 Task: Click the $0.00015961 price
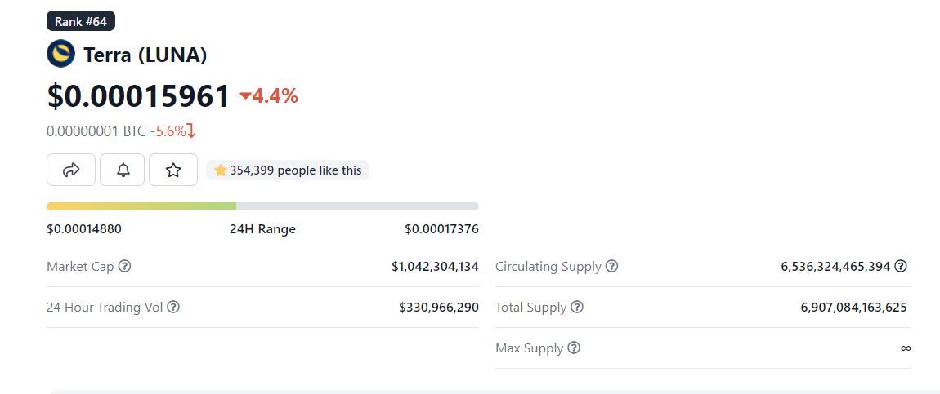(138, 96)
